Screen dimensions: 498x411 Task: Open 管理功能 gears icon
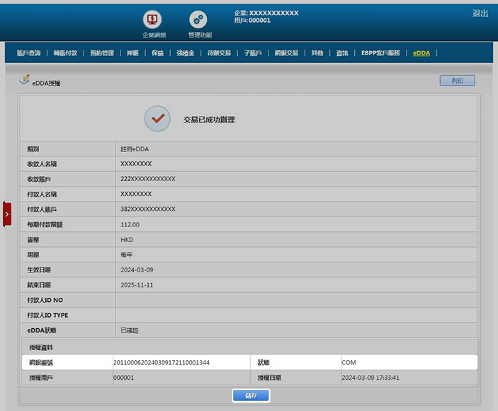point(199,21)
